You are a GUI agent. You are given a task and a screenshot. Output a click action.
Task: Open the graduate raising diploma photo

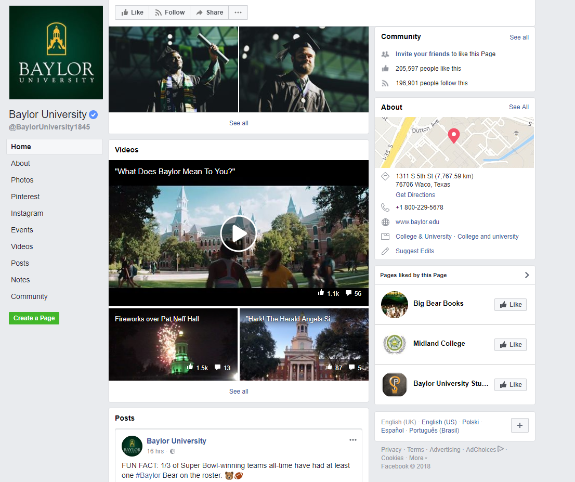tap(173, 69)
